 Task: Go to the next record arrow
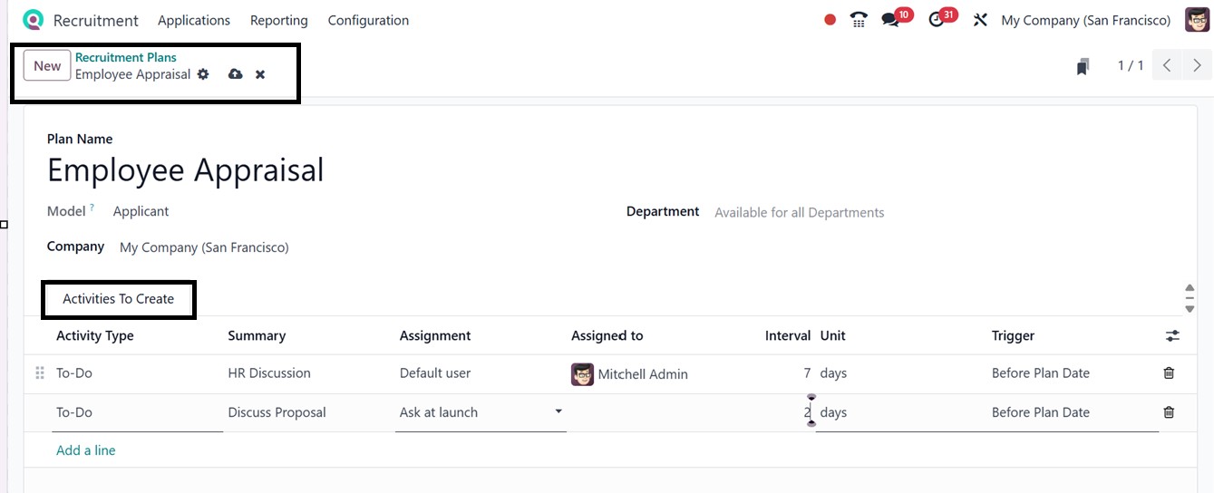[1198, 65]
